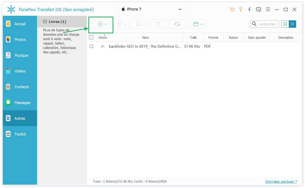Click the export to device icon

tap(119, 24)
